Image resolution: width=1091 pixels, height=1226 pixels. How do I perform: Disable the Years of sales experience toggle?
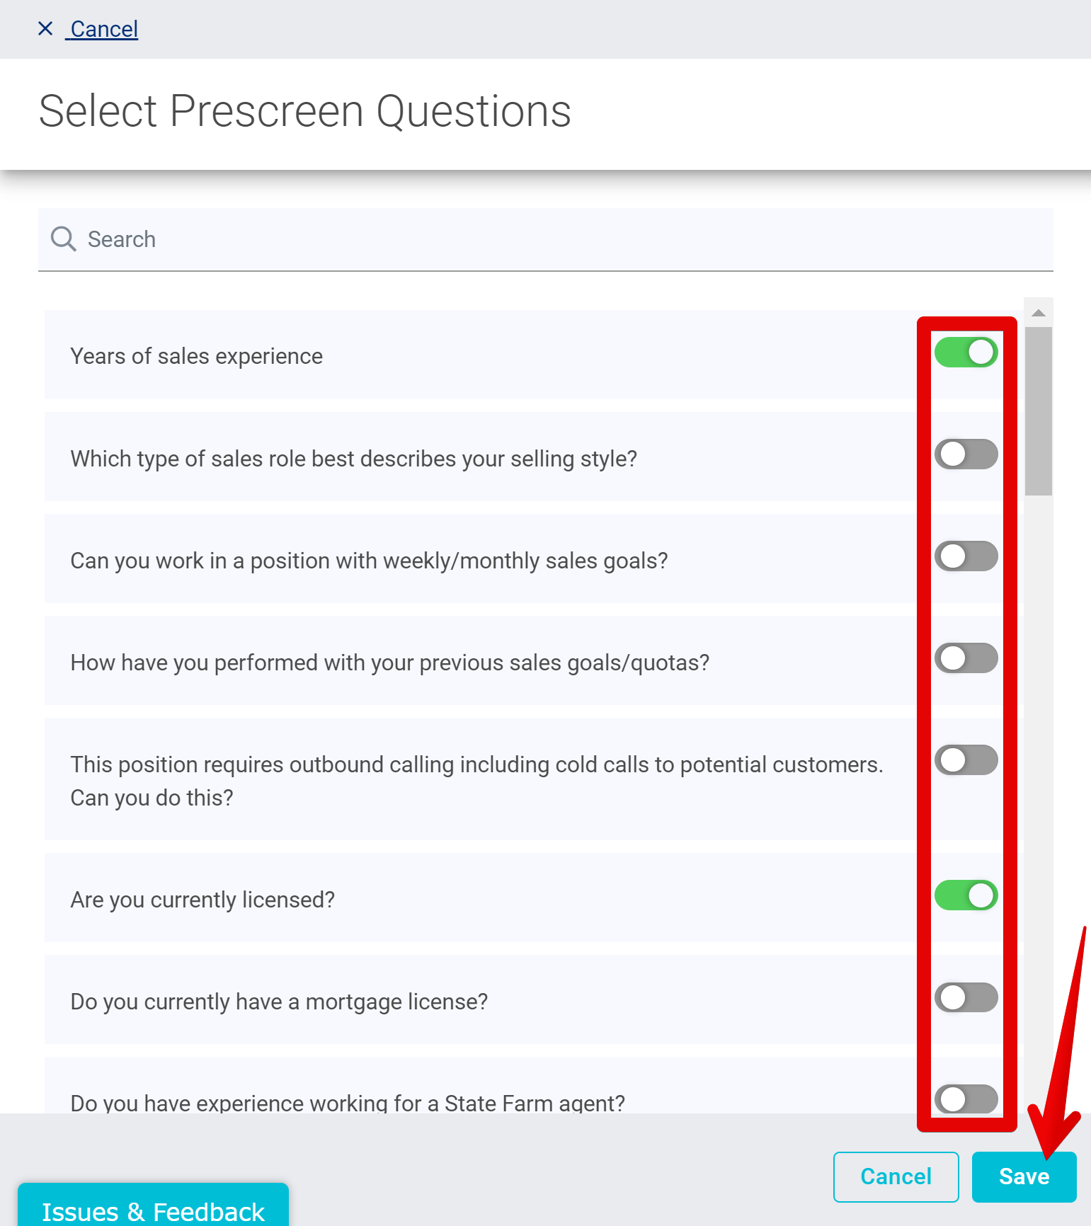pos(966,353)
